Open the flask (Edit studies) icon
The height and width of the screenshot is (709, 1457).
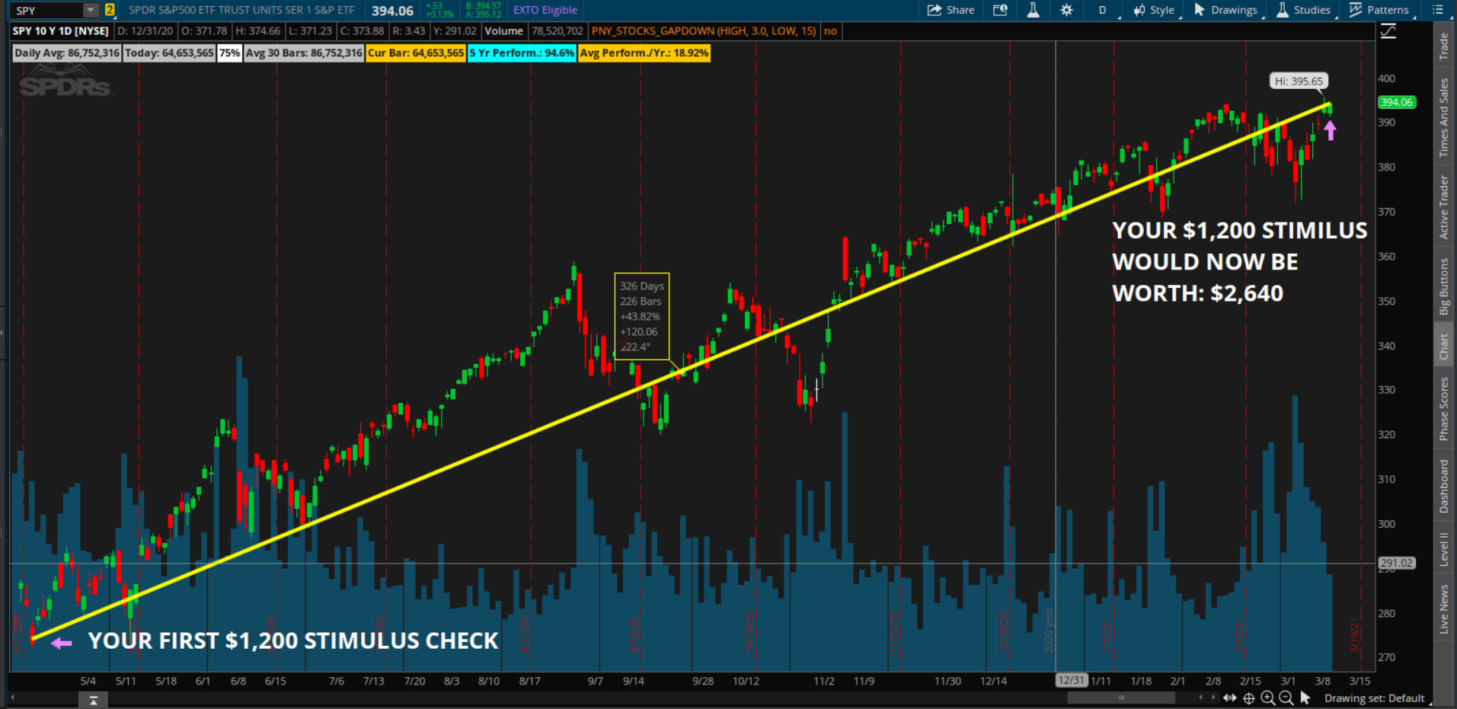(1033, 10)
